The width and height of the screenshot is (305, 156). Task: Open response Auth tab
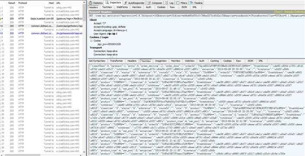point(202,61)
